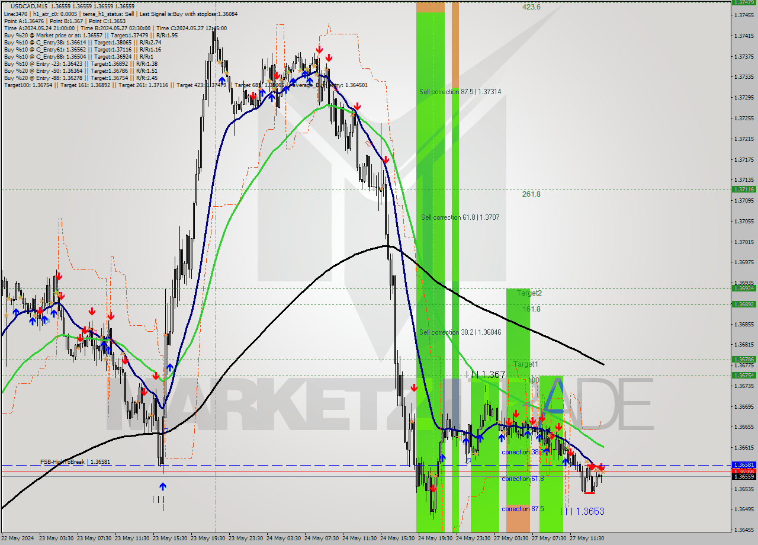The image size is (758, 545).
Task: Click the green 1.36786 price tag
Action: point(743,359)
